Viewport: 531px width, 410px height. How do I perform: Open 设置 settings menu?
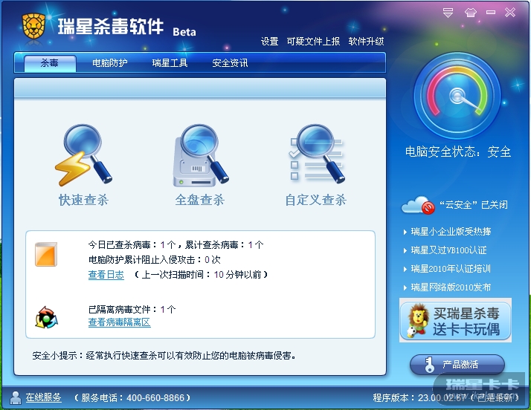(x=269, y=42)
